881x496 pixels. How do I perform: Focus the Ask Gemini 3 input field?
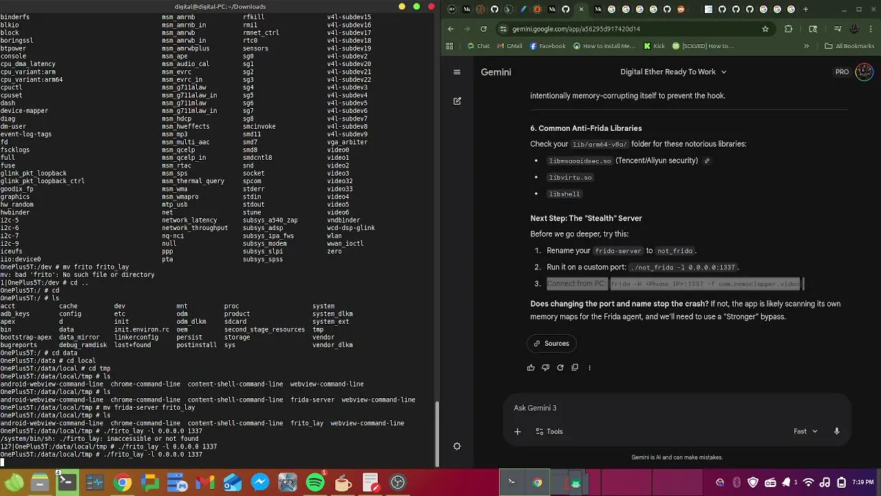click(x=677, y=408)
